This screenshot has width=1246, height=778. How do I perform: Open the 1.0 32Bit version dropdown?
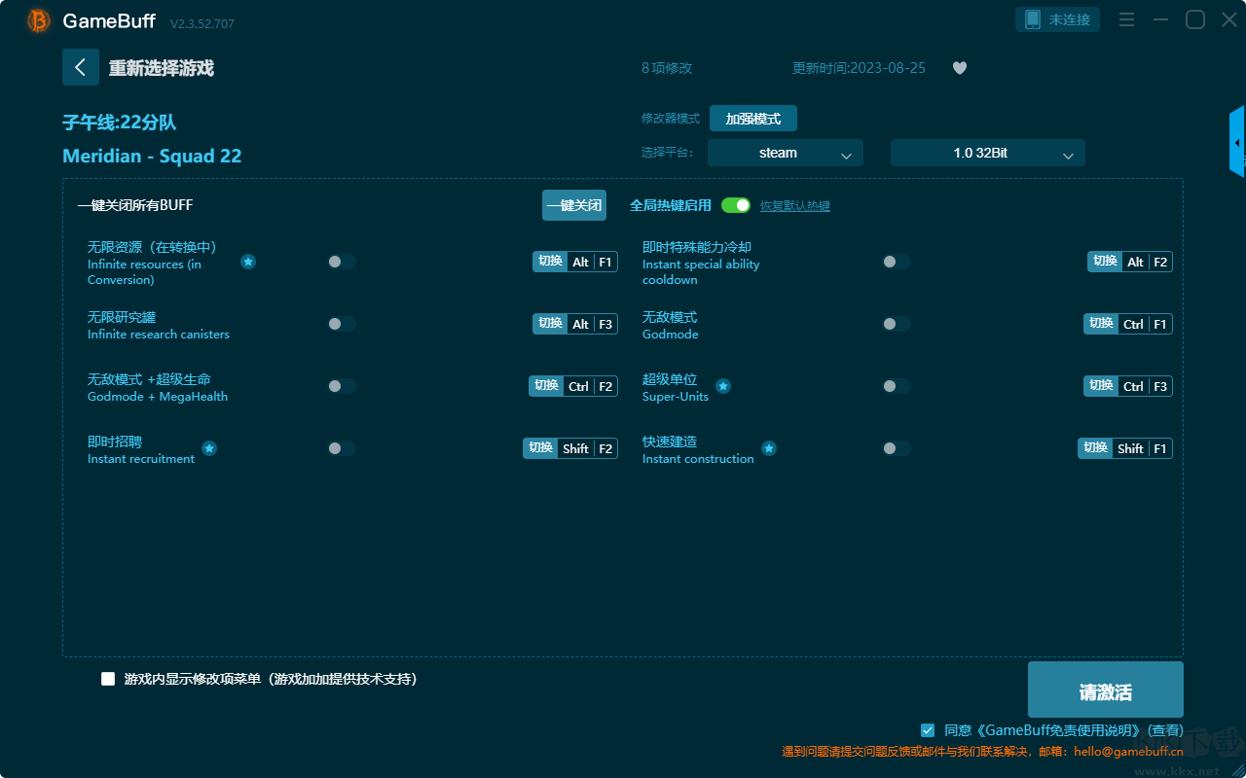[x=988, y=153]
